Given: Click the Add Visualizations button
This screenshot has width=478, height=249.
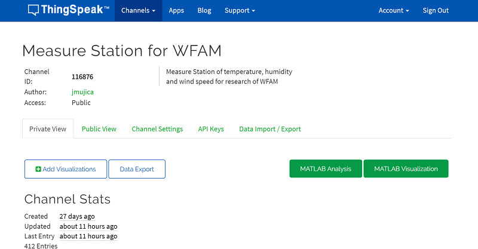Looking at the screenshot, I should pyautogui.click(x=66, y=169).
